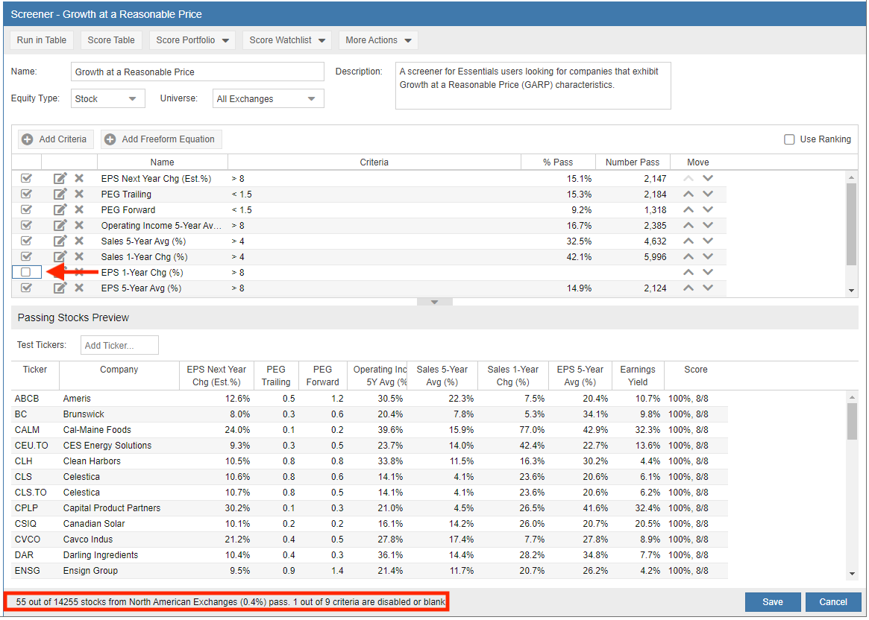Cancel the screener edits
This screenshot has width=869, height=620.
pyautogui.click(x=833, y=601)
